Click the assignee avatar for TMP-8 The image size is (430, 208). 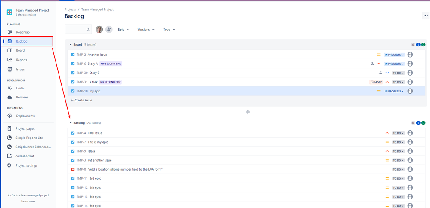click(x=410, y=169)
